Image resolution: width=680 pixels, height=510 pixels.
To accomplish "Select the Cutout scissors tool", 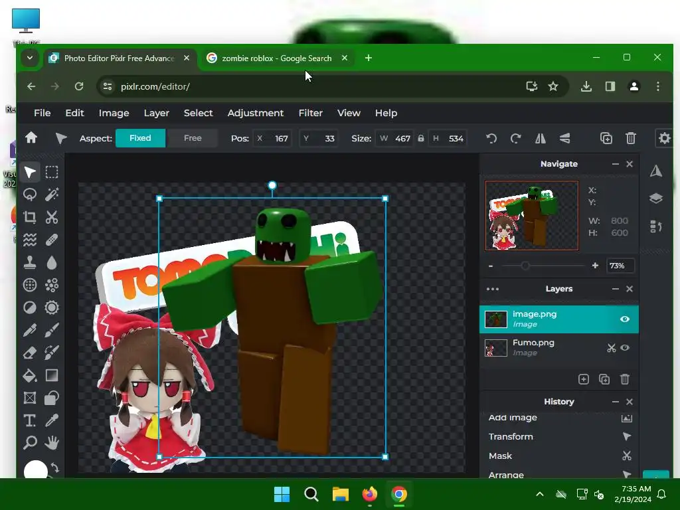I will pos(52,217).
